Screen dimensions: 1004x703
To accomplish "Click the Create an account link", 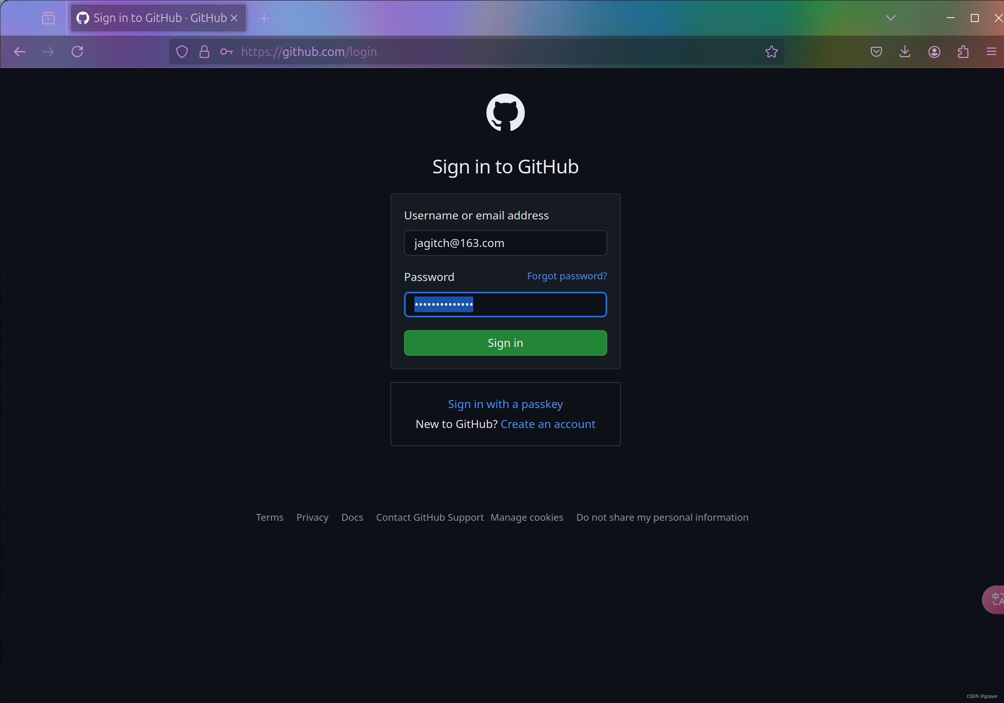I will tap(548, 424).
